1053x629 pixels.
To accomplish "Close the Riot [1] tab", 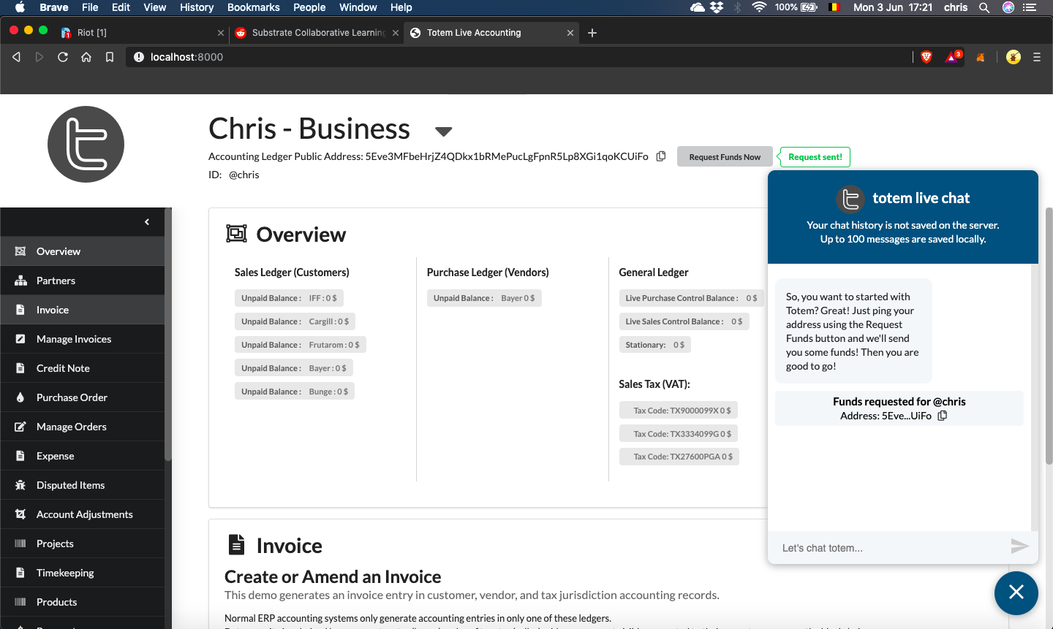I will tap(221, 33).
